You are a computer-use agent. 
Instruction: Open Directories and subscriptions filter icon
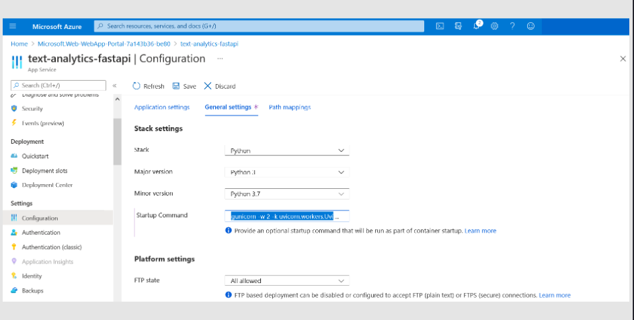click(x=458, y=26)
